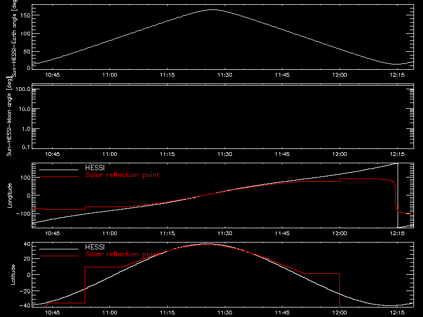423x317 pixels.
Task: Click the 0 tick label on the Longitude axis
Action: click(29, 195)
